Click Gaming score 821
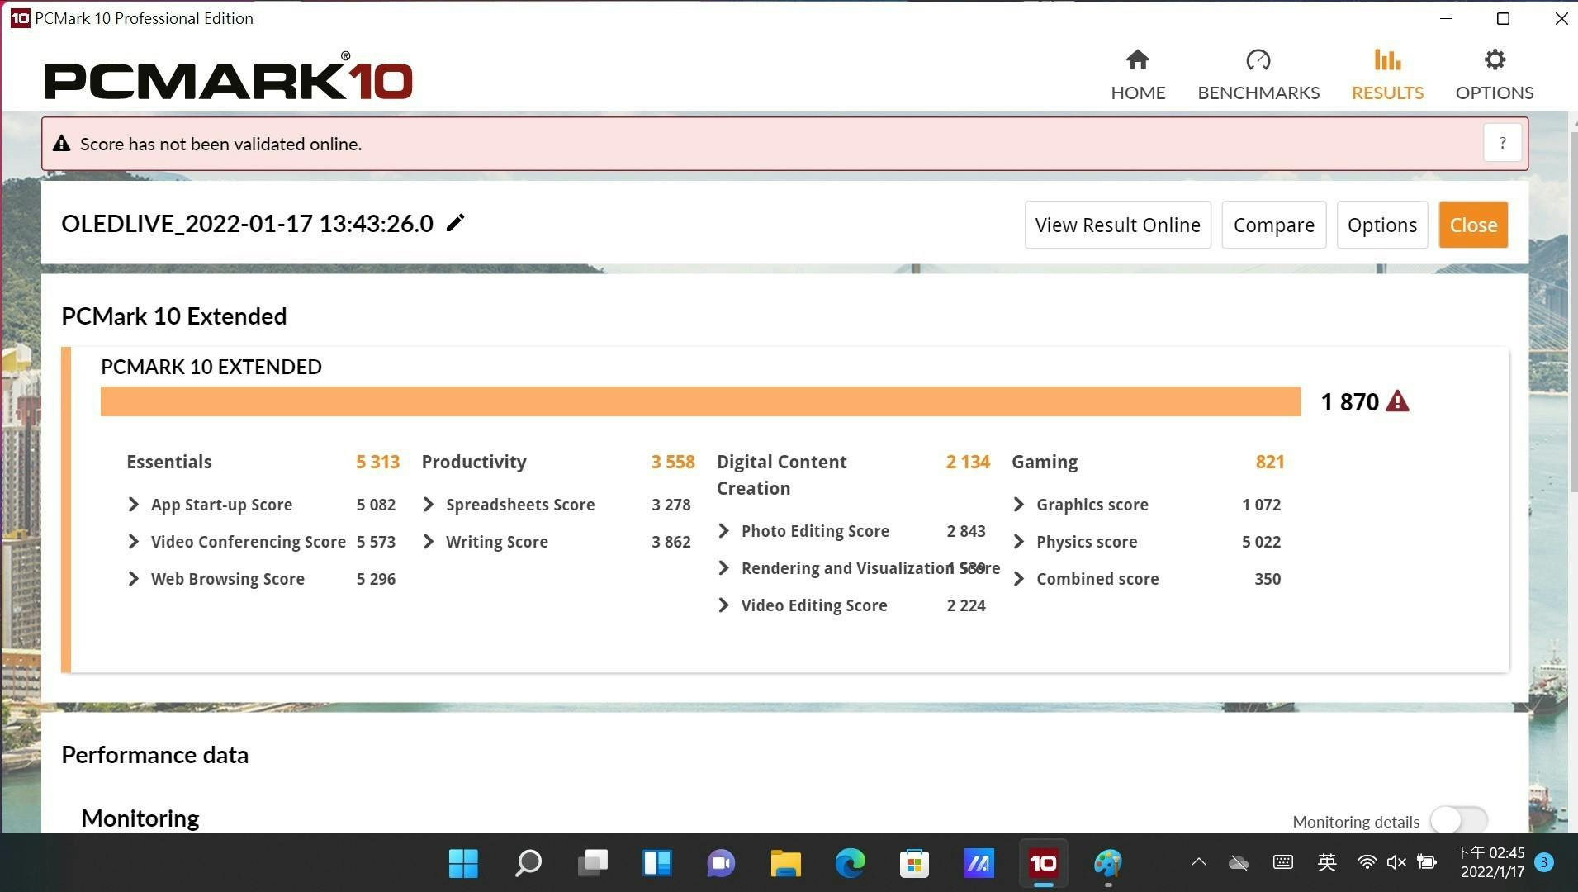Image resolution: width=1578 pixels, height=892 pixels. (1270, 462)
